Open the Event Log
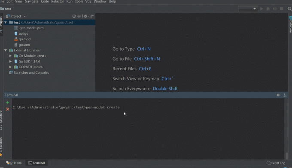 point(276,163)
